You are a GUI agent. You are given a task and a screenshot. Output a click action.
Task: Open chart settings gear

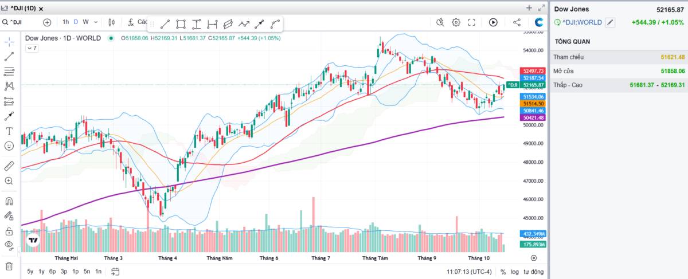click(456, 22)
